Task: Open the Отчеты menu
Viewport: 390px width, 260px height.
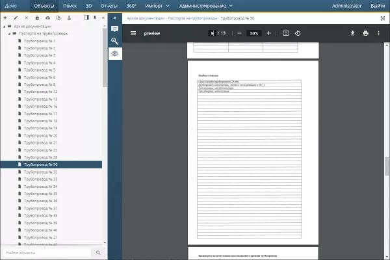Action: click(109, 5)
